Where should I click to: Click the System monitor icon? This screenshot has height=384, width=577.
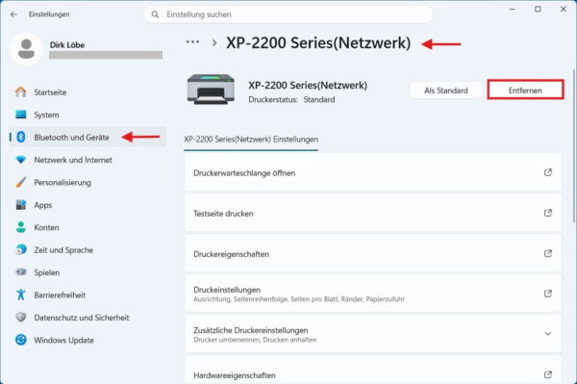pyautogui.click(x=21, y=115)
